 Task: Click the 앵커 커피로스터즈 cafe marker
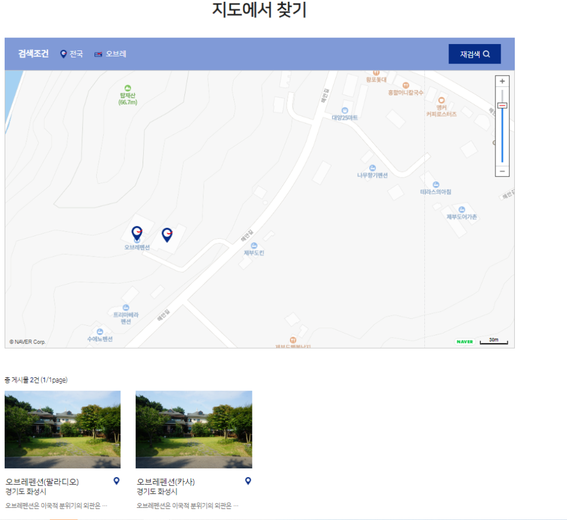coord(441,100)
